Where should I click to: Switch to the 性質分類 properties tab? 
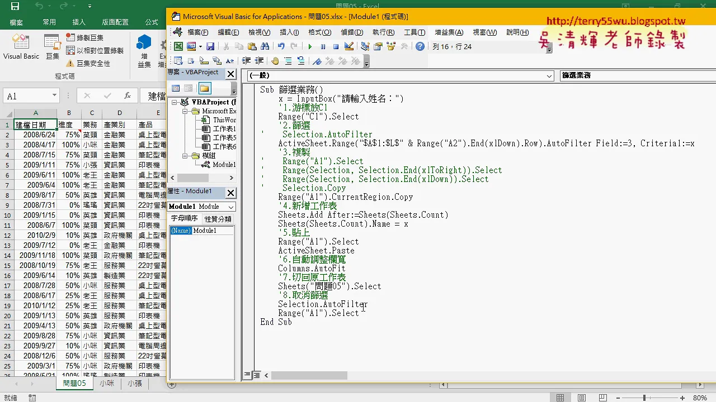point(218,218)
